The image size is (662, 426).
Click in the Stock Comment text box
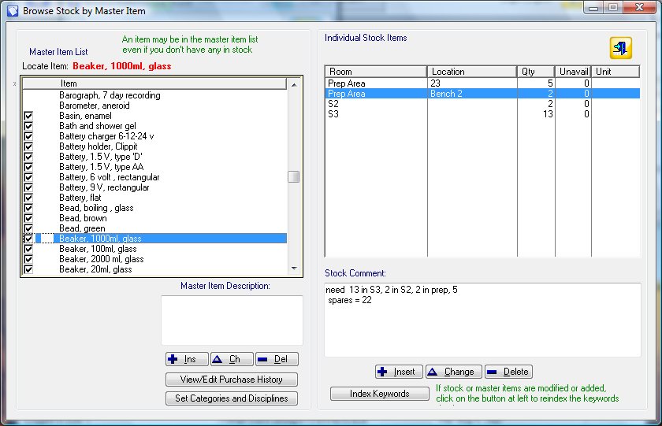(x=482, y=319)
